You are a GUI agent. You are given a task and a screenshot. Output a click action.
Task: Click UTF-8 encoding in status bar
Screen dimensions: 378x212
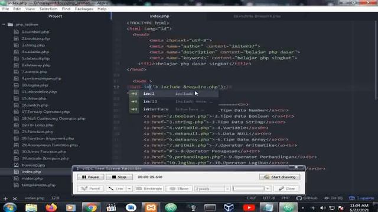pos(269,198)
